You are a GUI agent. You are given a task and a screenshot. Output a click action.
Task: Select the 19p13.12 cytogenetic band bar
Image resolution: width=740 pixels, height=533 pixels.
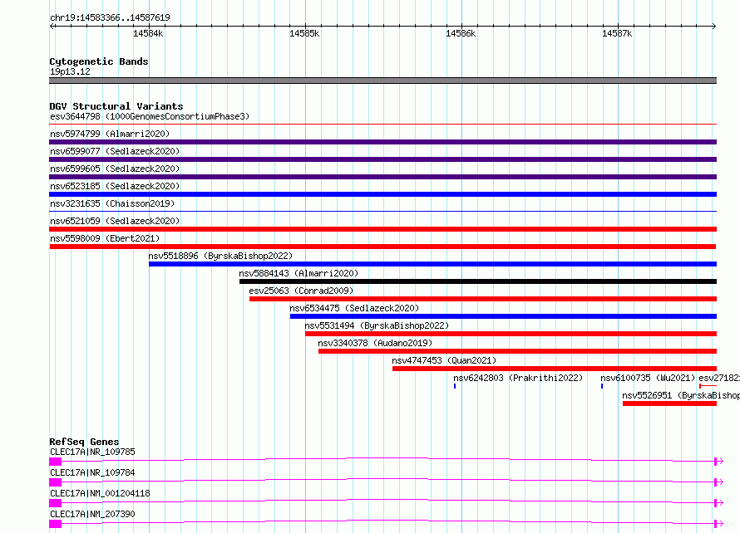point(382,81)
